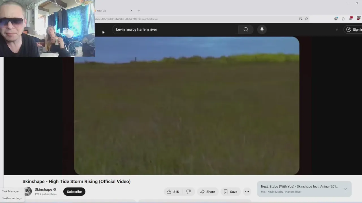
Task: Start voice search with microphone icon
Action: pos(262,29)
